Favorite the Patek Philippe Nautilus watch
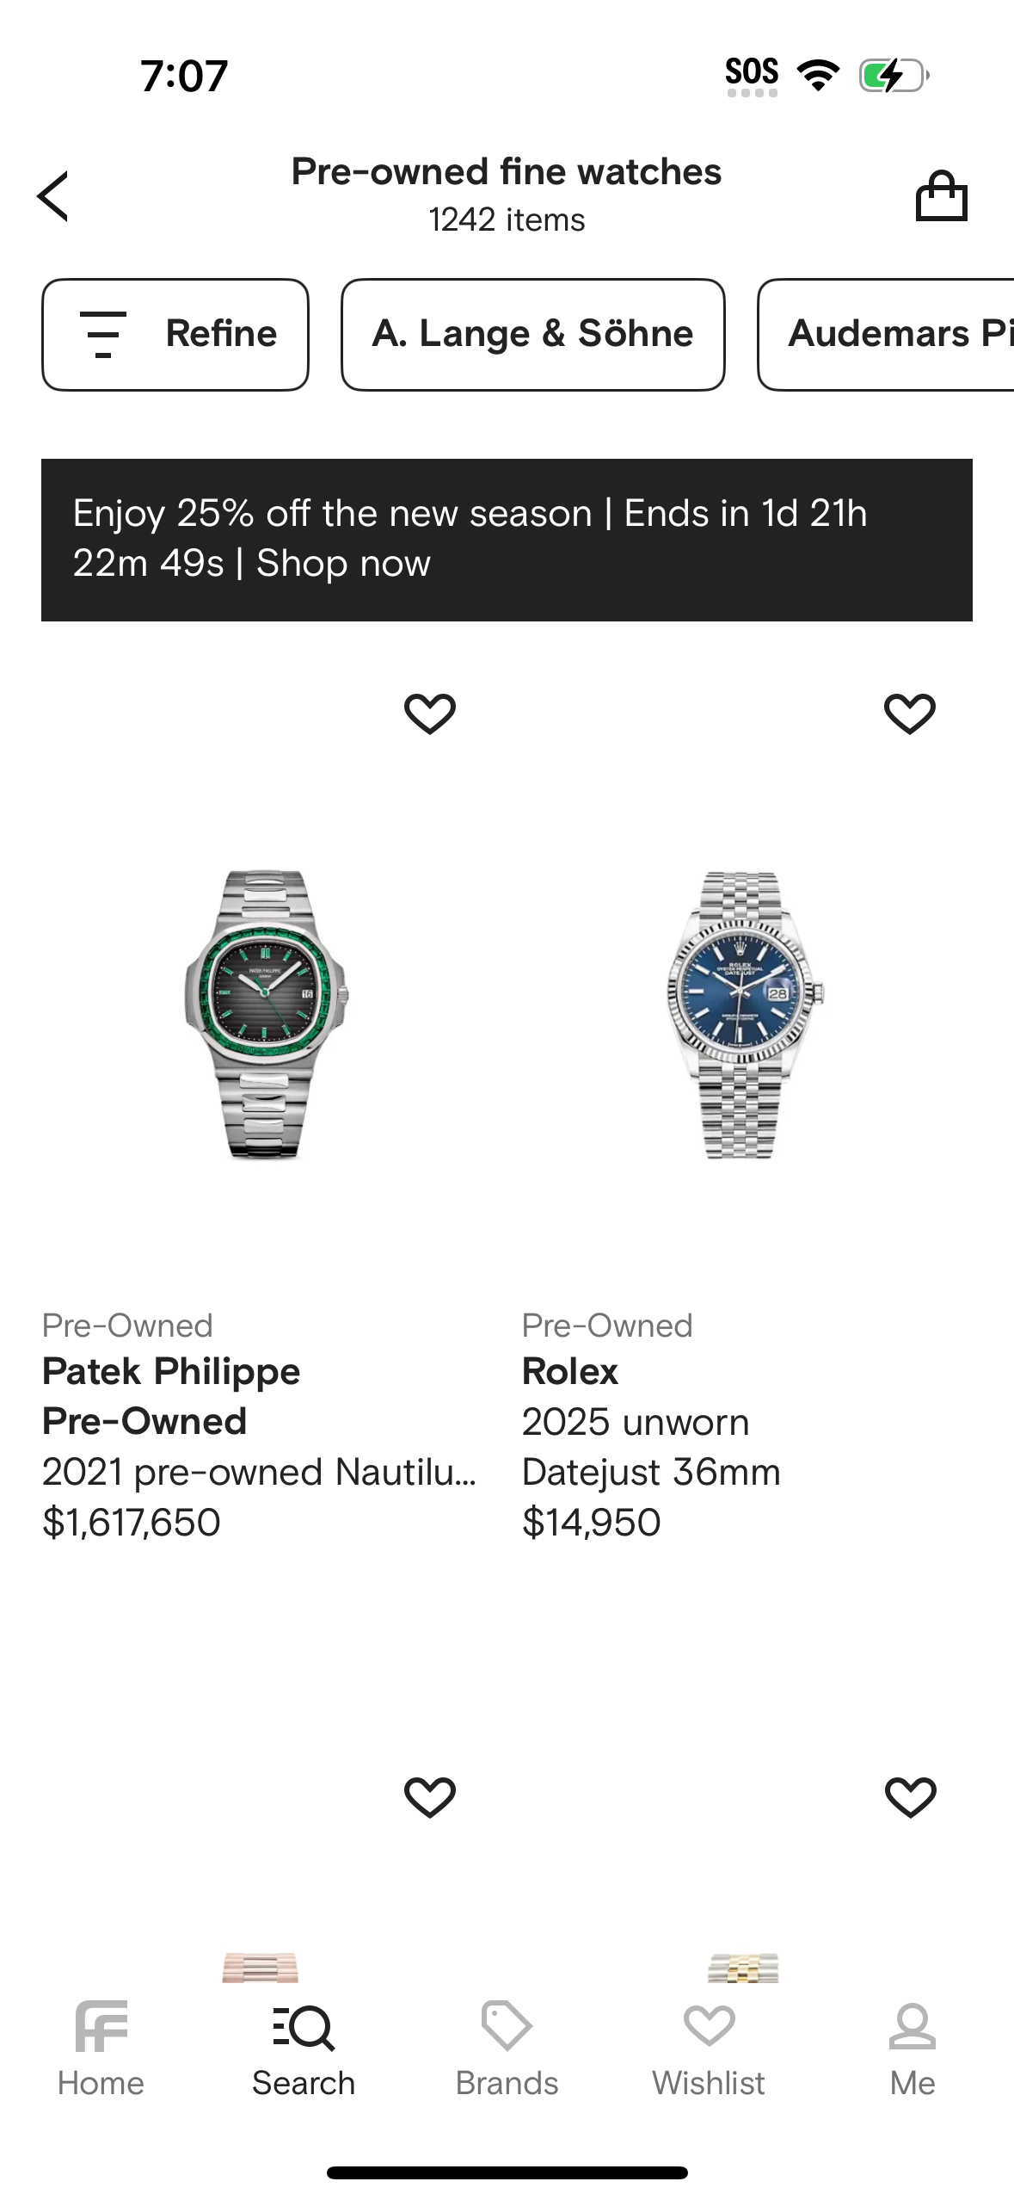Screen dimensions: 1014x2200 tap(430, 714)
